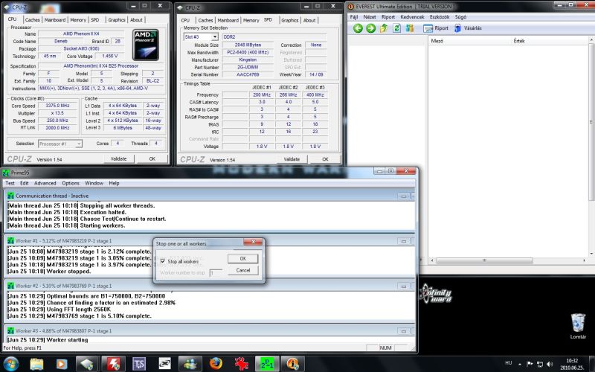Viewport: 595px width, 372px height.
Task: Refresh the EVEREST page
Action: click(x=396, y=28)
